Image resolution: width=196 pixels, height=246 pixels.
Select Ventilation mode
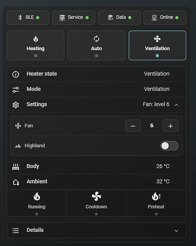click(x=157, y=45)
